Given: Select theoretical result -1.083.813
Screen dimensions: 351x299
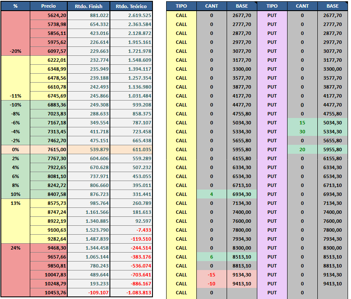Looking at the screenshot, I should [x=131, y=293].
